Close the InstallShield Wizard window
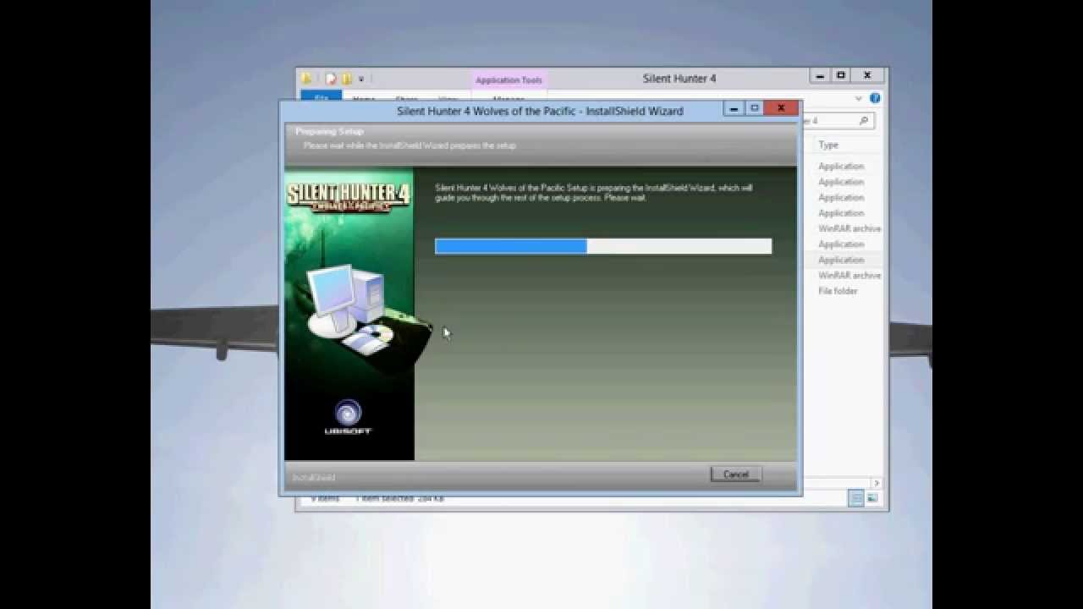Image resolution: width=1083 pixels, height=609 pixels. click(x=781, y=108)
